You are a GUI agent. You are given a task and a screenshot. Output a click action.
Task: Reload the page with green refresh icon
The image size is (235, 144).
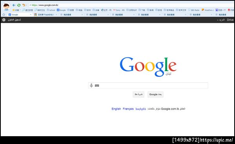tap(19, 5)
